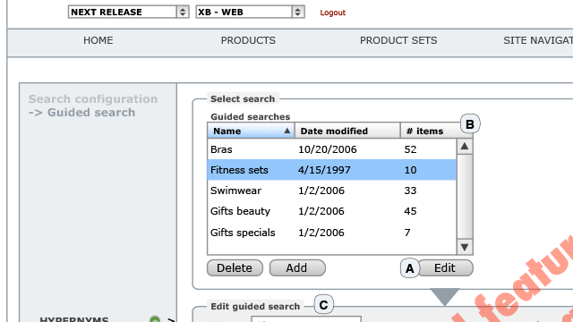The image size is (573, 322).
Task: Edit the selected guided search
Action: point(445,268)
